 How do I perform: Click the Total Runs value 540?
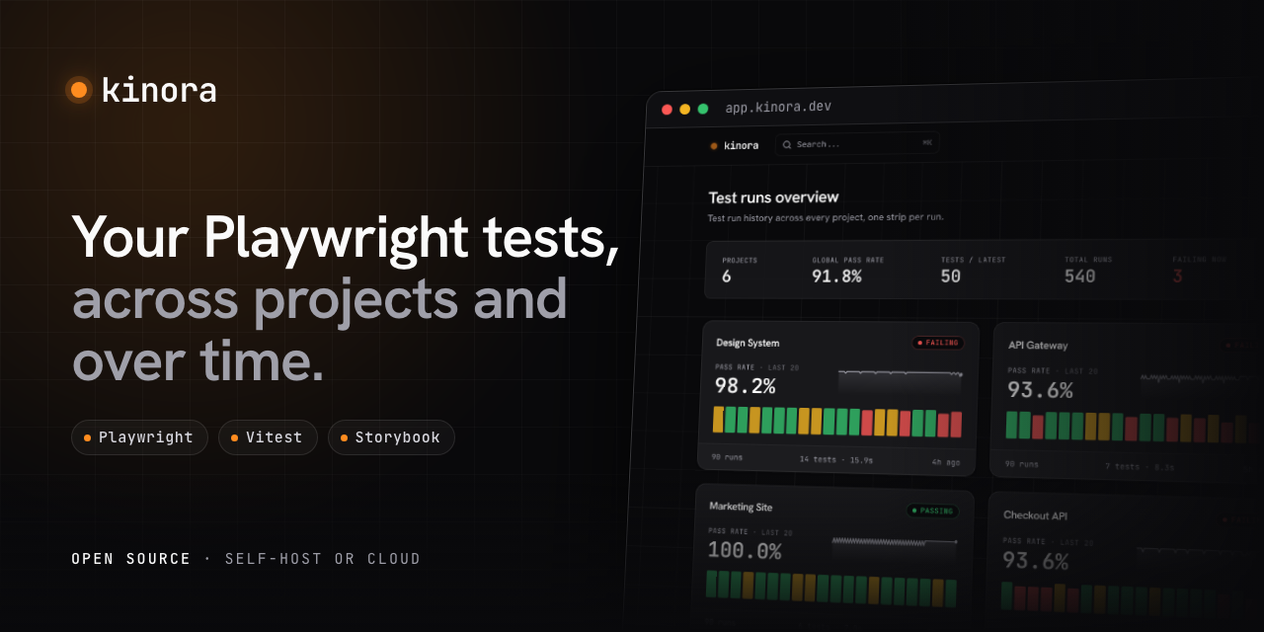(x=1080, y=276)
